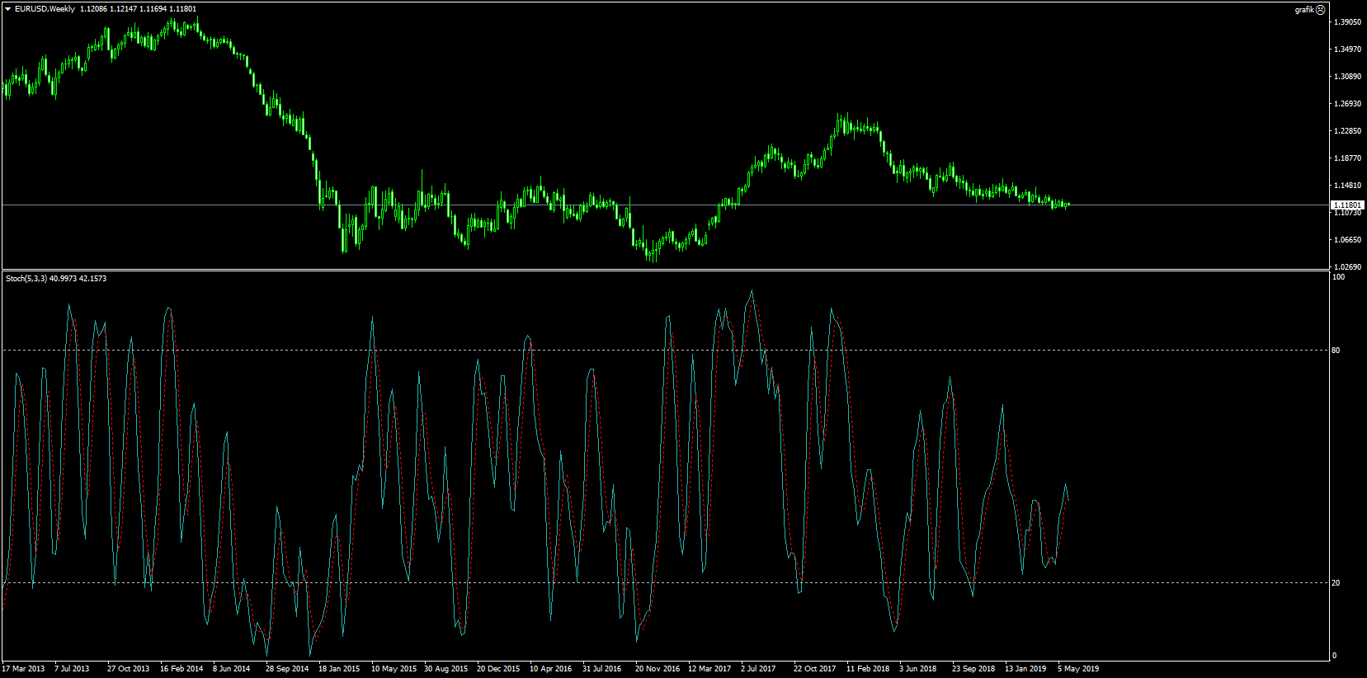
Task: Click the 11 Feb 2018 date label
Action: [868, 669]
